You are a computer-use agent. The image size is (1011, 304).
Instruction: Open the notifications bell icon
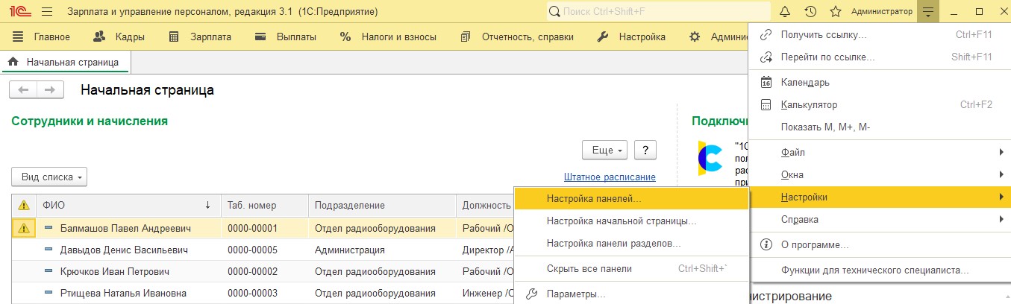coord(784,12)
